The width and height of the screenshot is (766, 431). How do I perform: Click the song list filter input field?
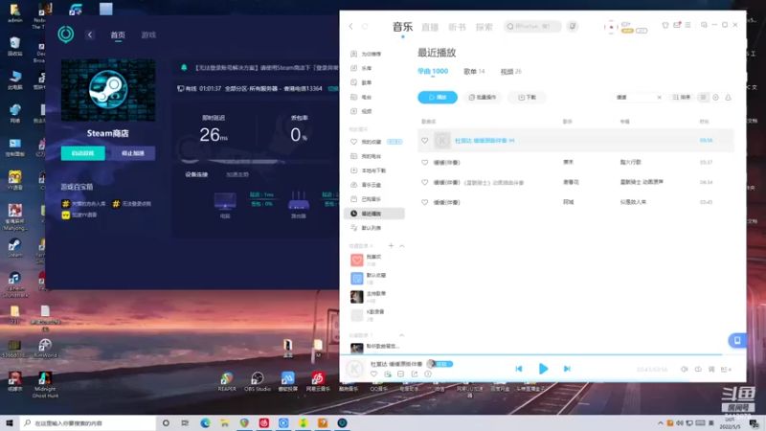pyautogui.click(x=635, y=98)
